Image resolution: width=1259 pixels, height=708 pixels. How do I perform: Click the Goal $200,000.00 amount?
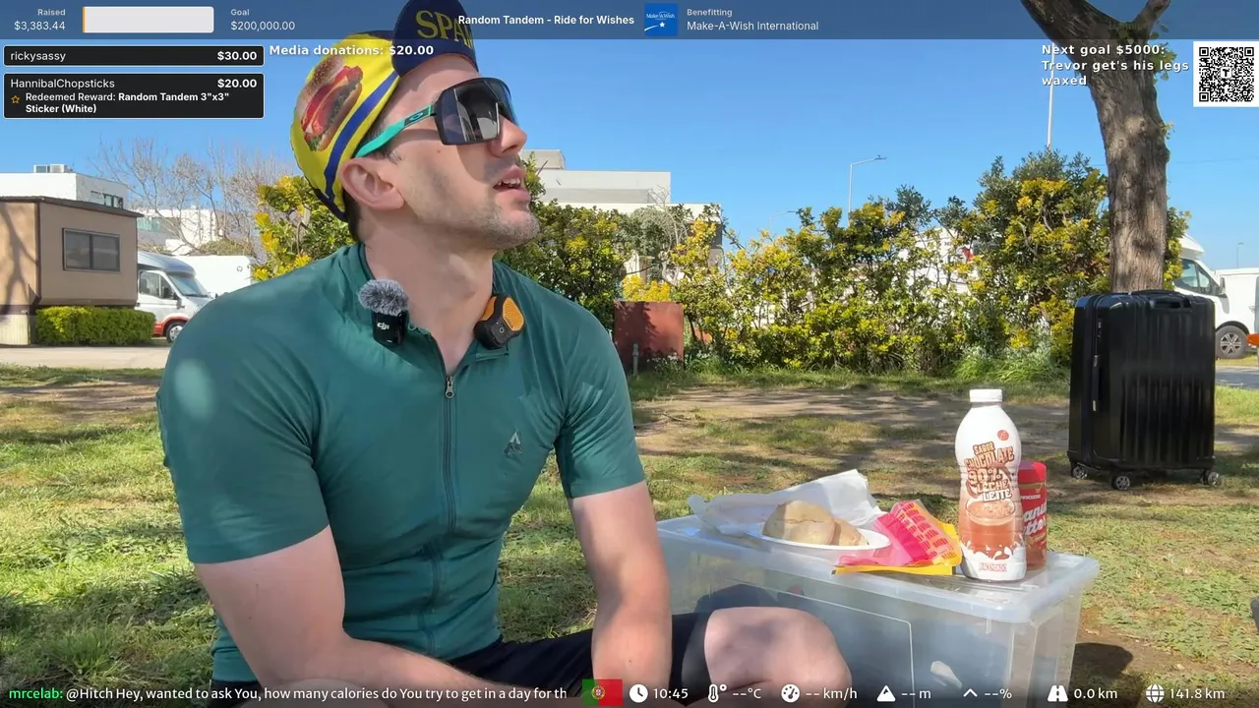pos(263,27)
